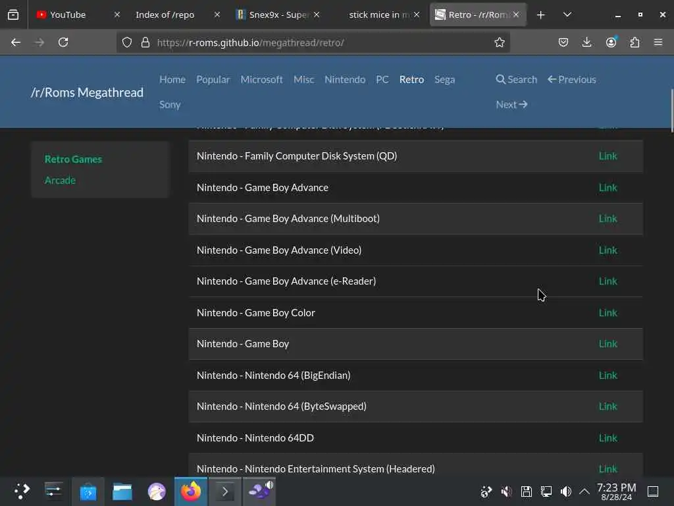Close the Snex9x tab
Screen dimensions: 674x506
[317, 14]
